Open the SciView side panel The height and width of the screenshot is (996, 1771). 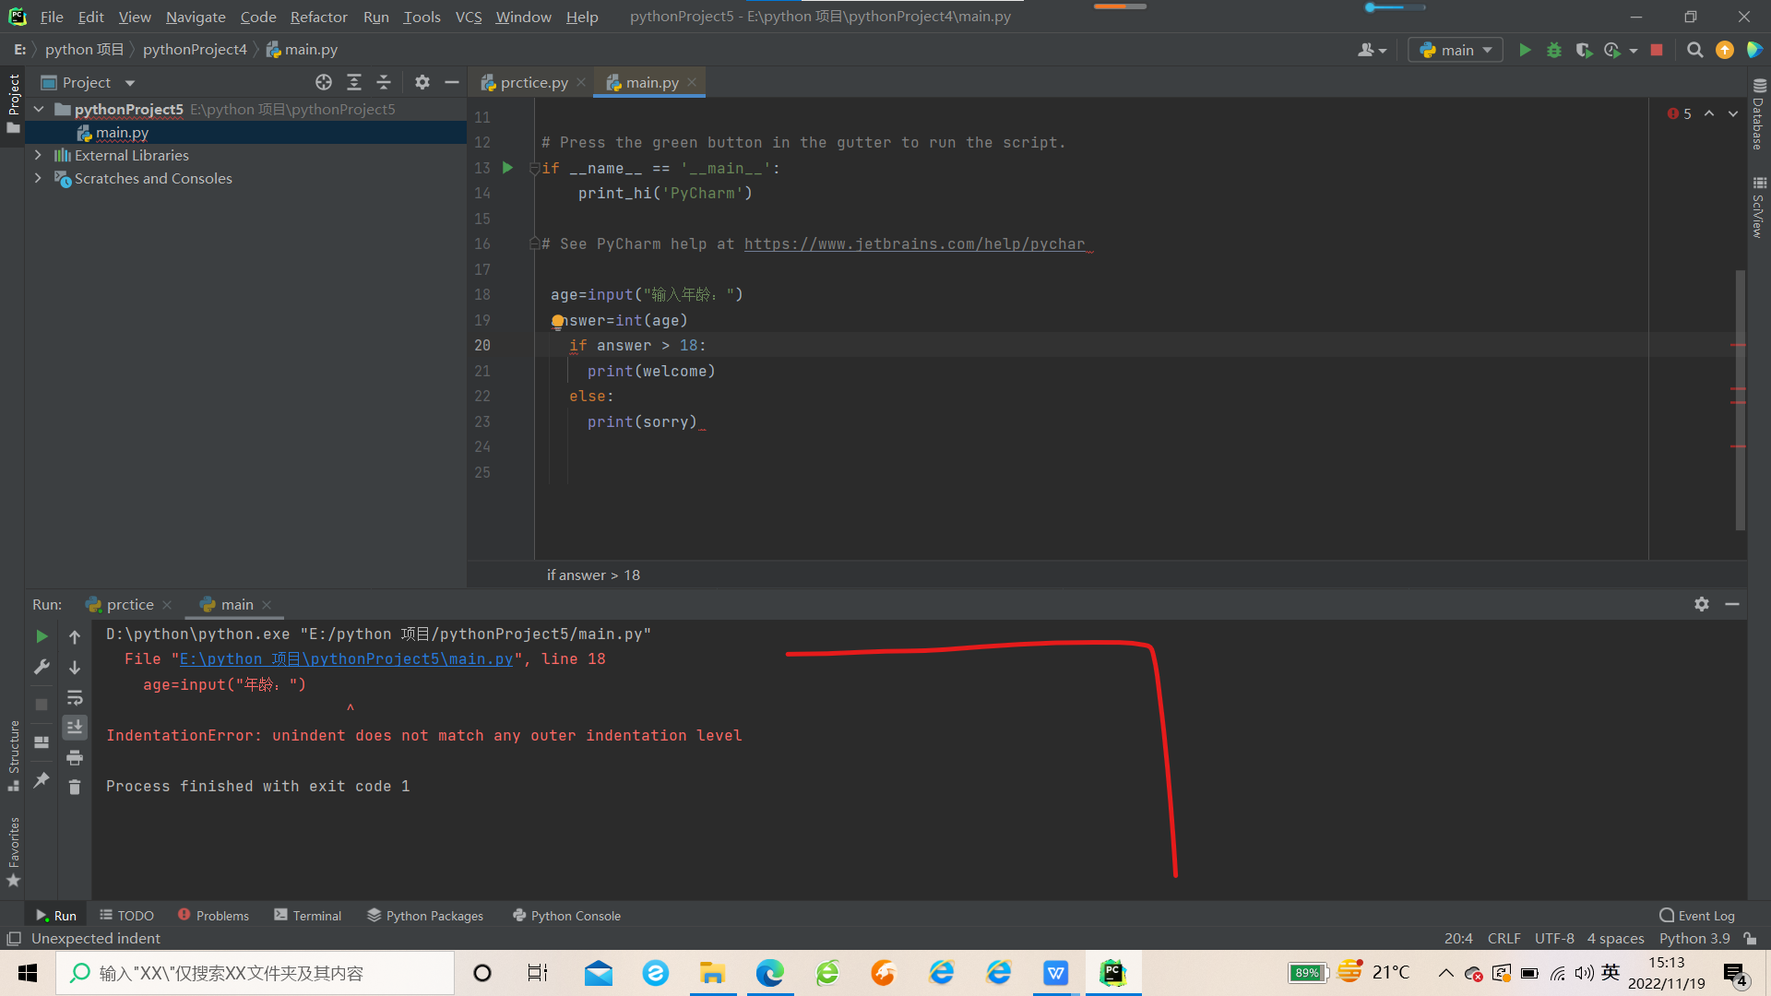pos(1759,207)
